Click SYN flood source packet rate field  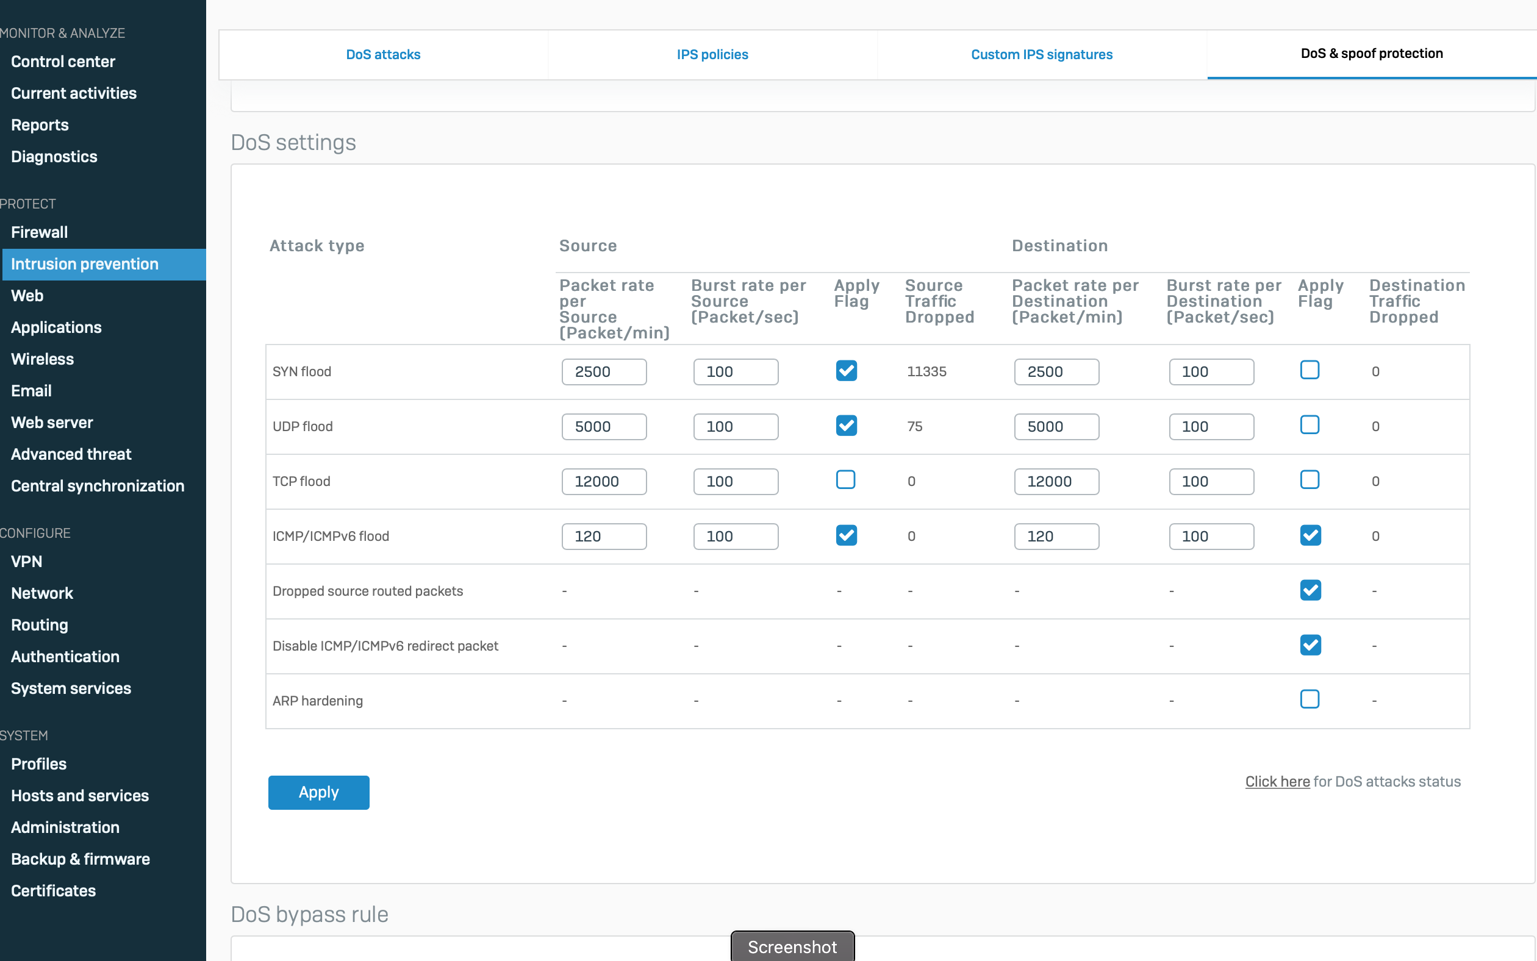pyautogui.click(x=604, y=372)
